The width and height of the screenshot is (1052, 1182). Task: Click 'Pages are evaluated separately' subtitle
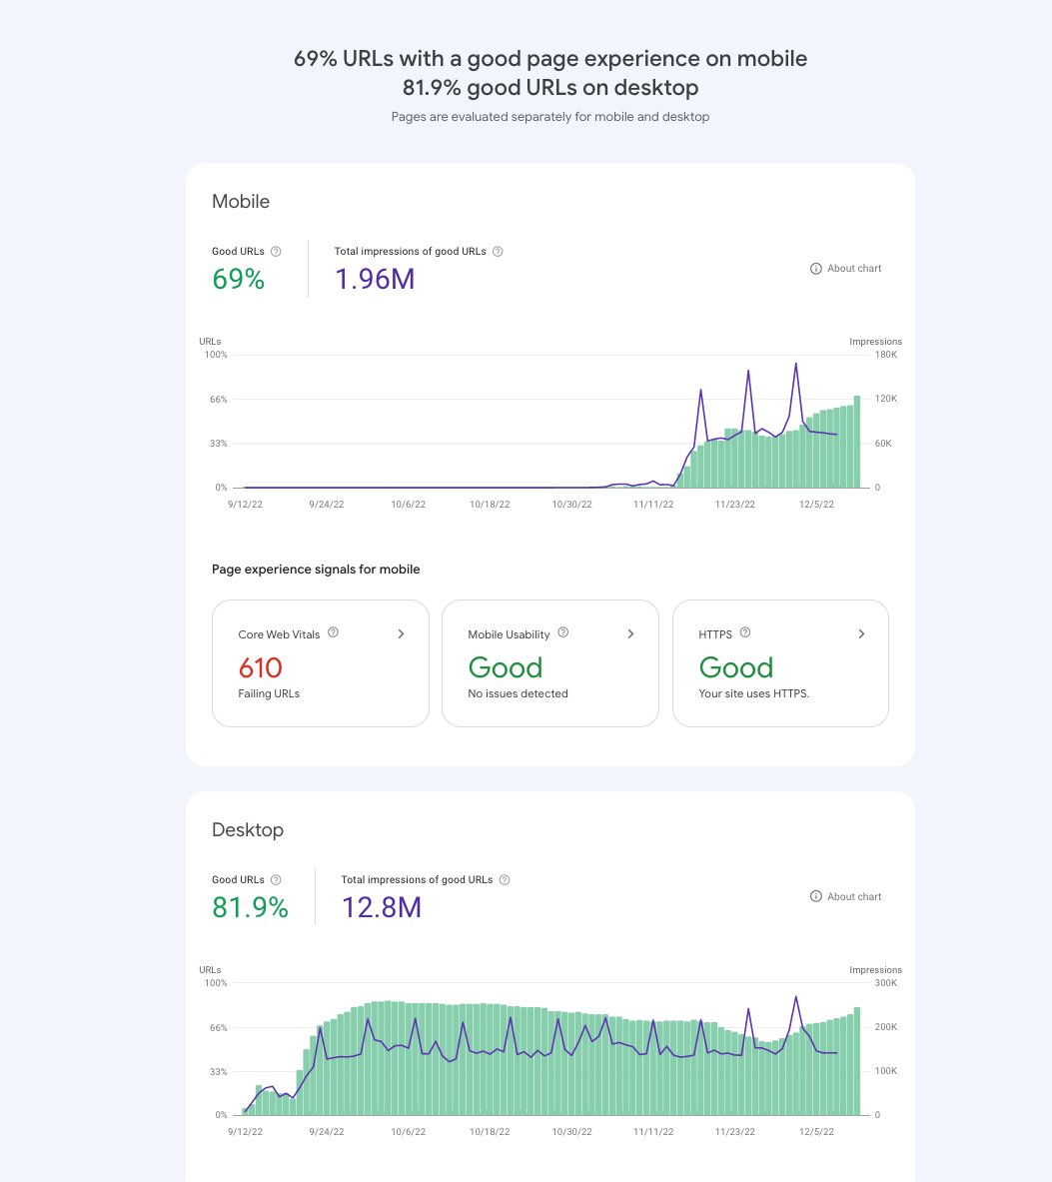tap(550, 117)
